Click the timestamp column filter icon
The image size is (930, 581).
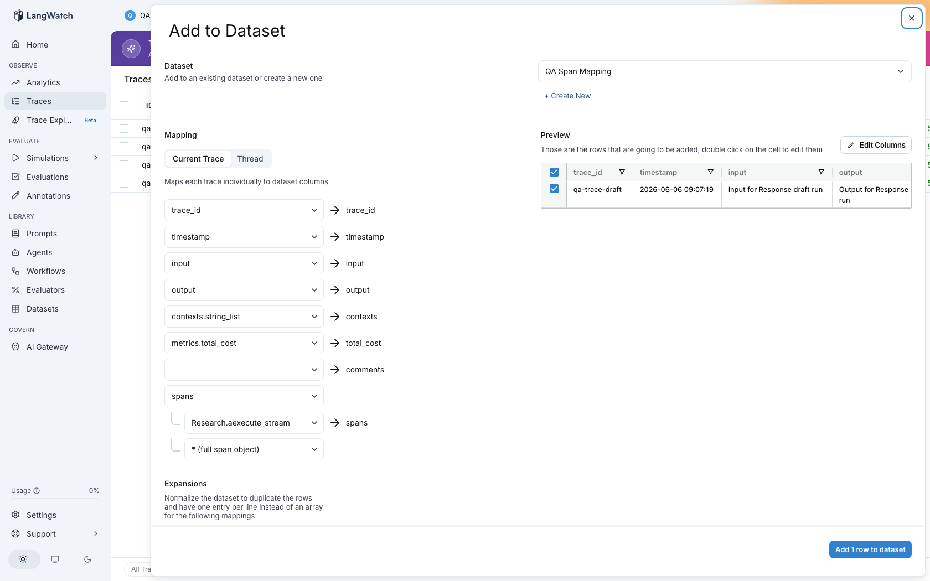tap(710, 172)
